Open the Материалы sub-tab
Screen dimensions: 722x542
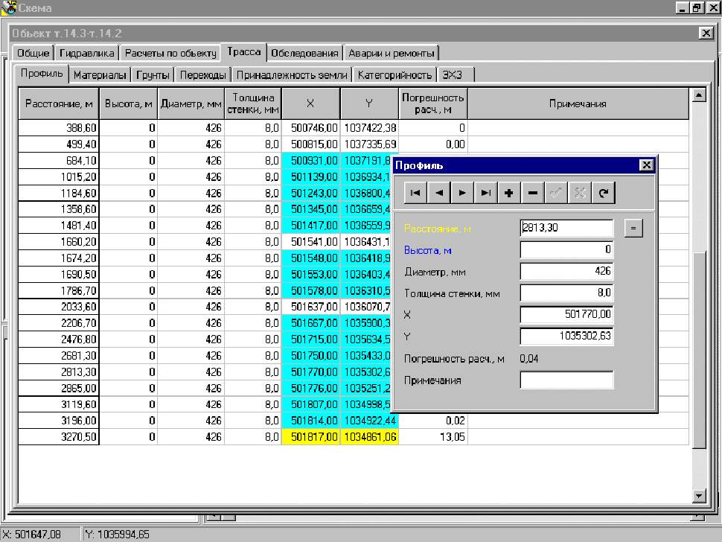click(100, 74)
